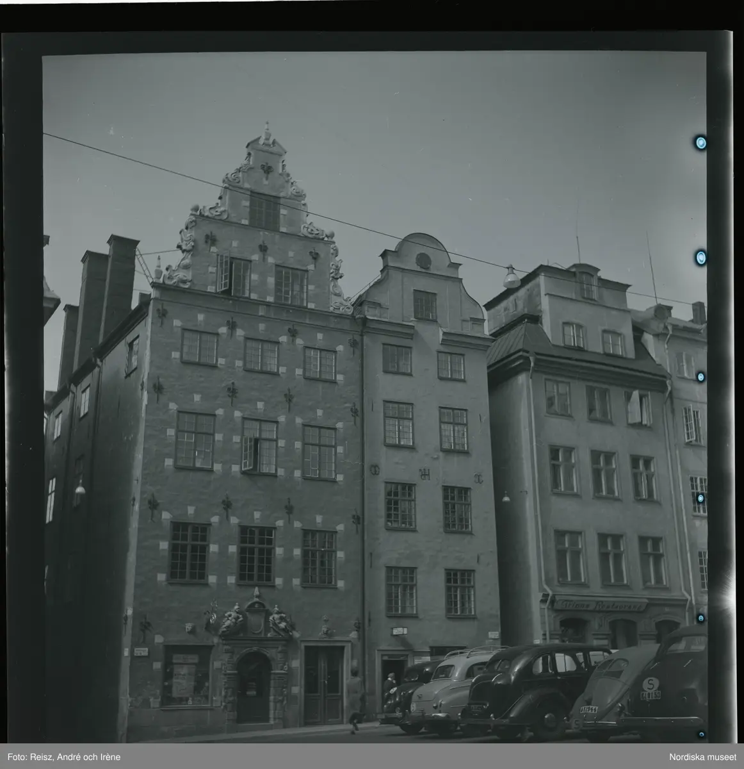Click the dormer window atop the right building
The image size is (744, 769).
coord(587,285)
